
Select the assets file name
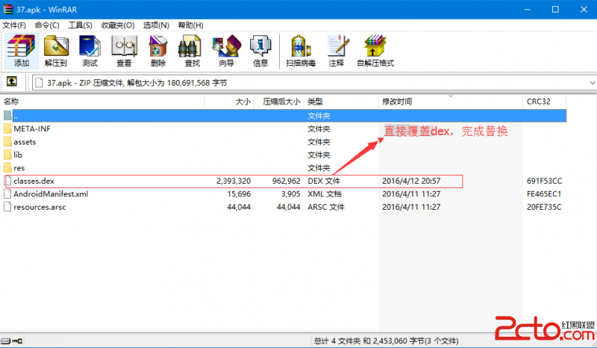click(25, 142)
